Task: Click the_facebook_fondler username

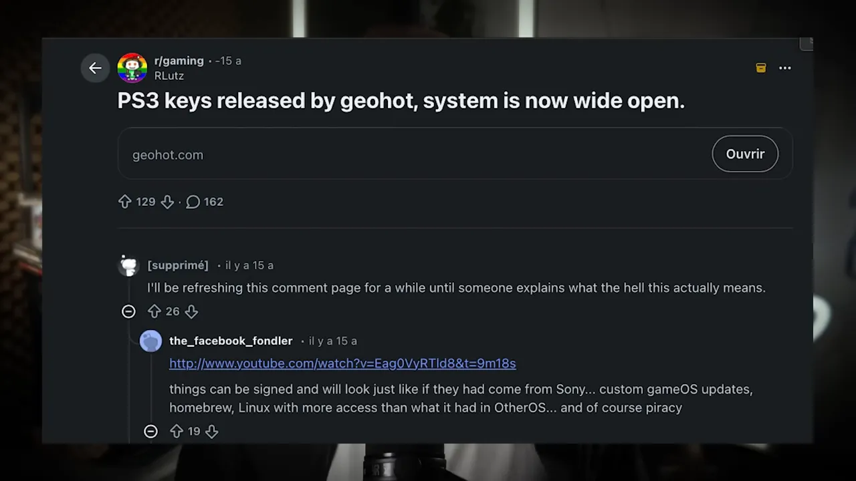Action: (231, 341)
